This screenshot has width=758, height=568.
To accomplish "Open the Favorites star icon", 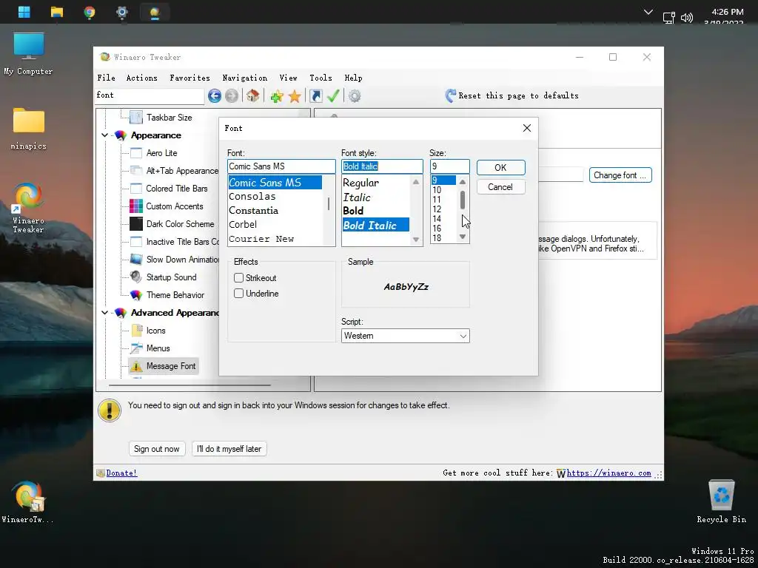I will pyautogui.click(x=295, y=97).
